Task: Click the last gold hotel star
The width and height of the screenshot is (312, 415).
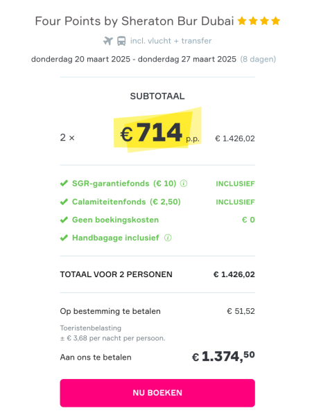Action: pyautogui.click(x=276, y=21)
